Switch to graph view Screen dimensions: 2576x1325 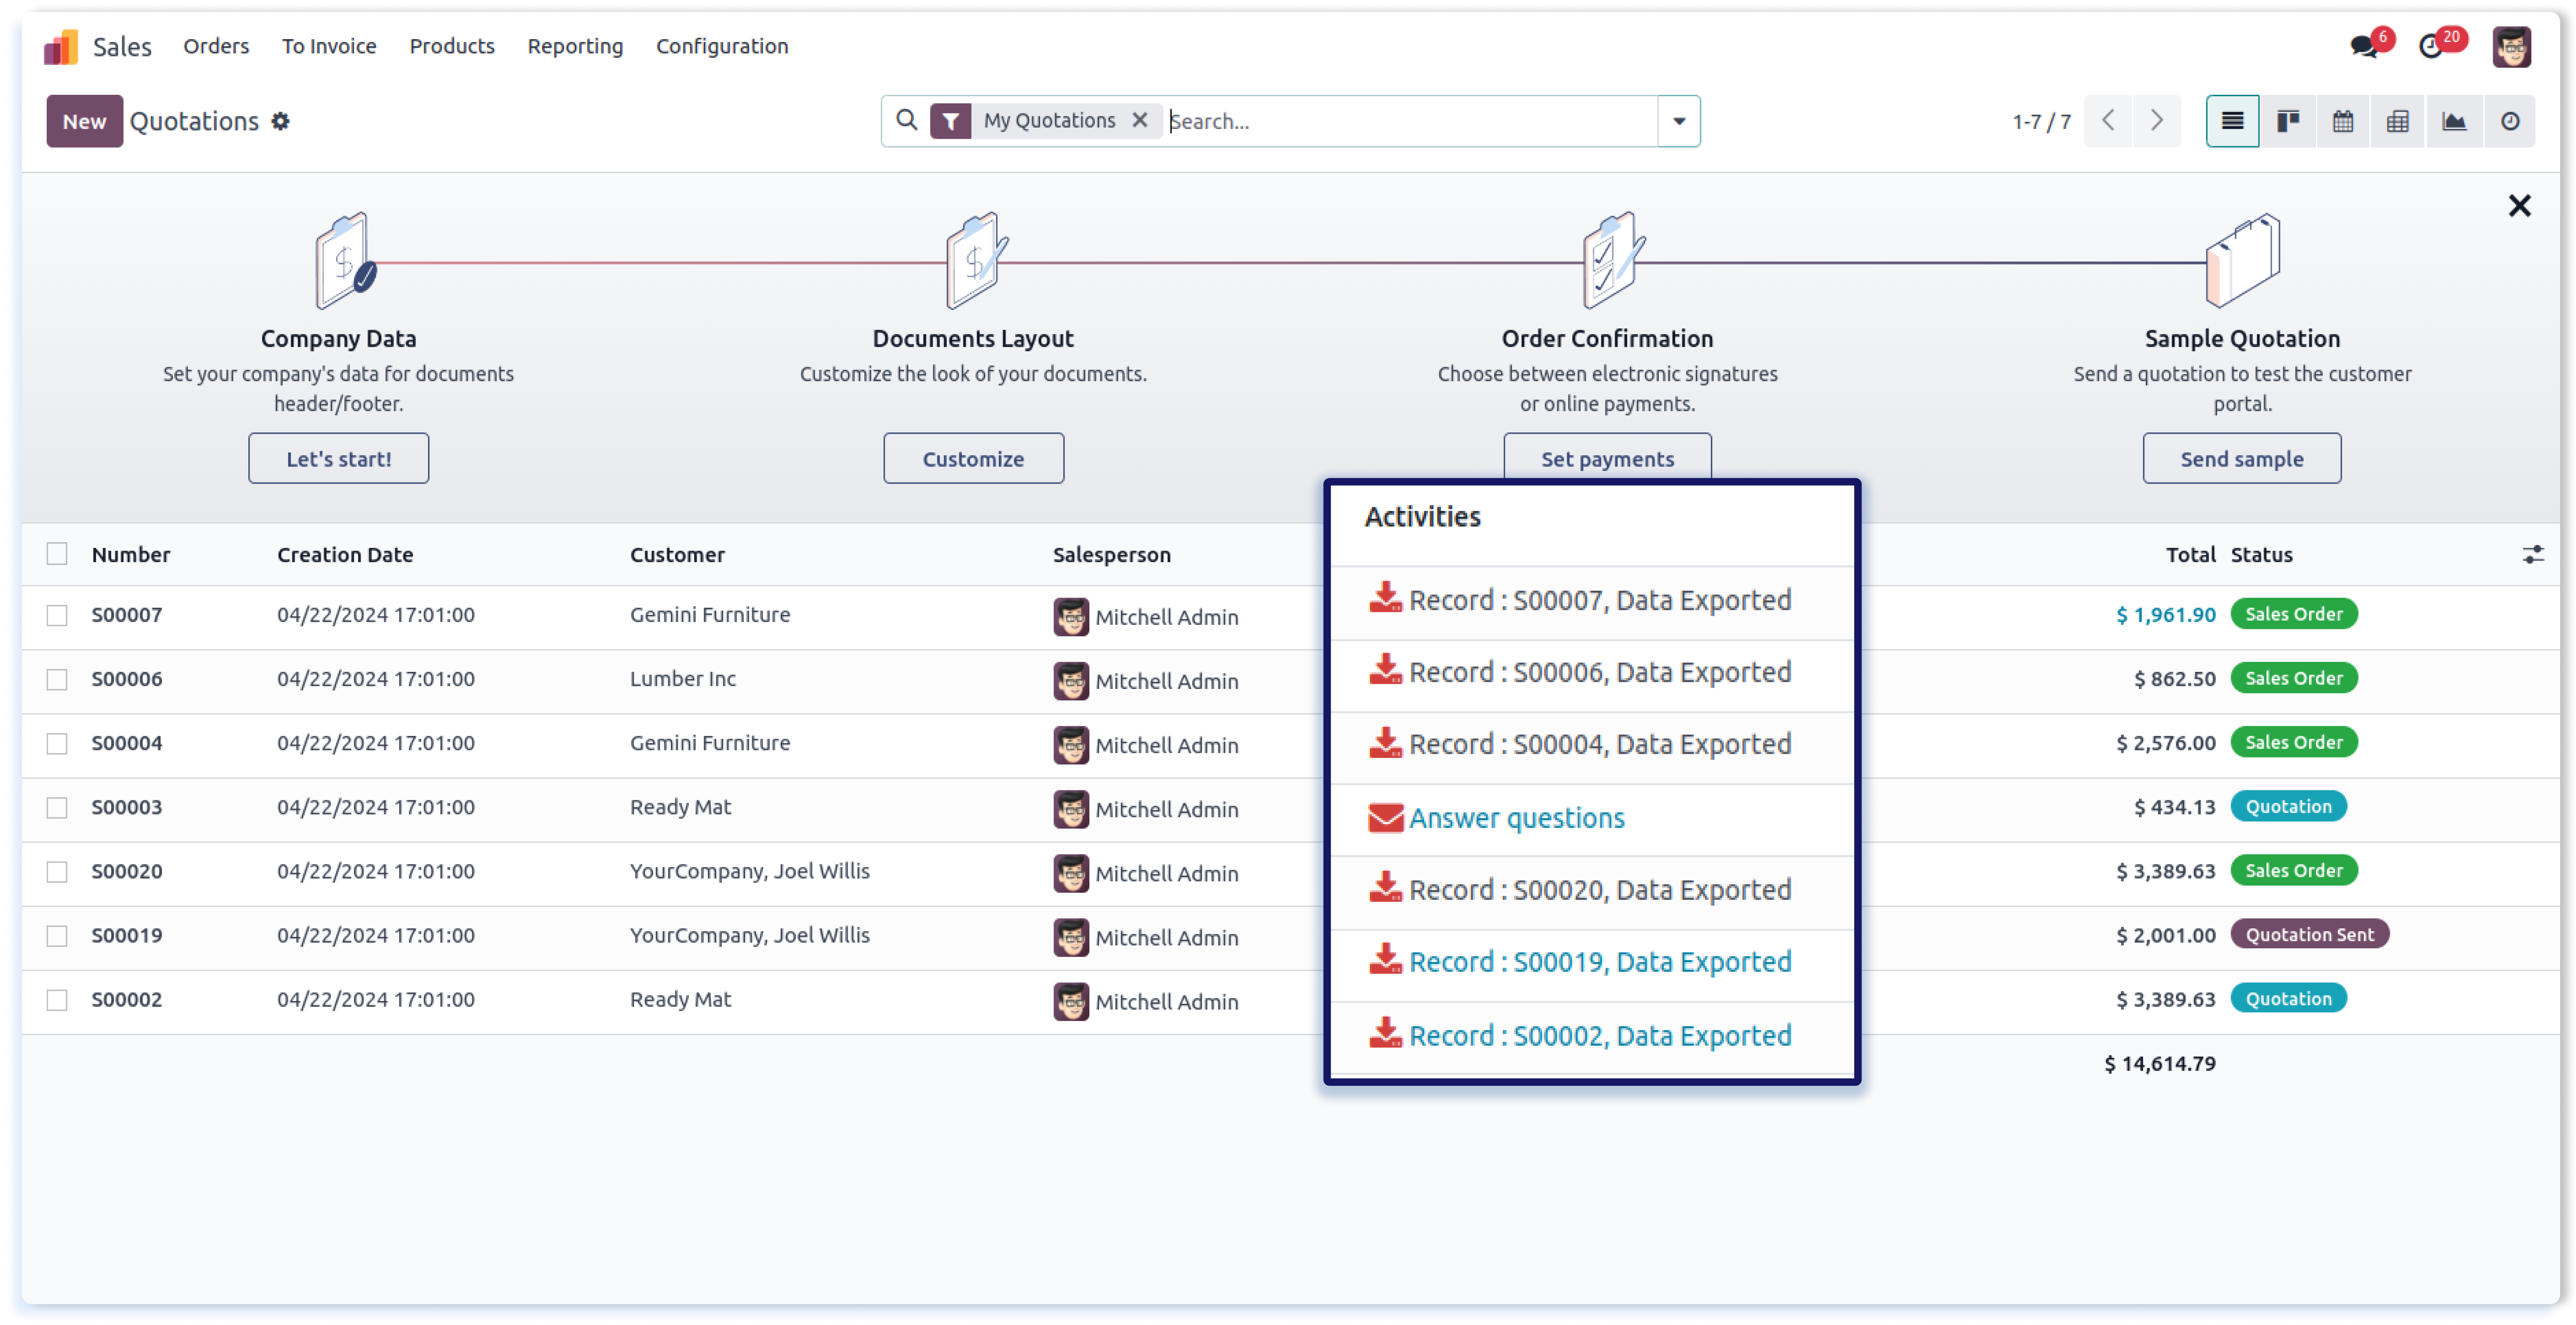[x=2454, y=121]
